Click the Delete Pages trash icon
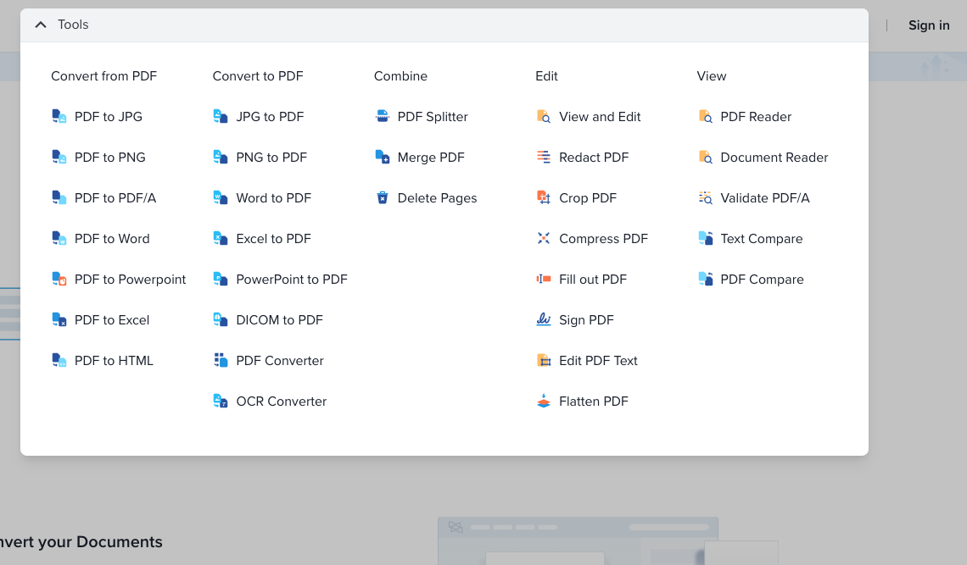 click(x=383, y=198)
